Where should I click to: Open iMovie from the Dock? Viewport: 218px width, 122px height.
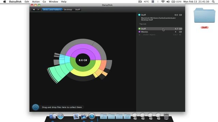[84, 116]
